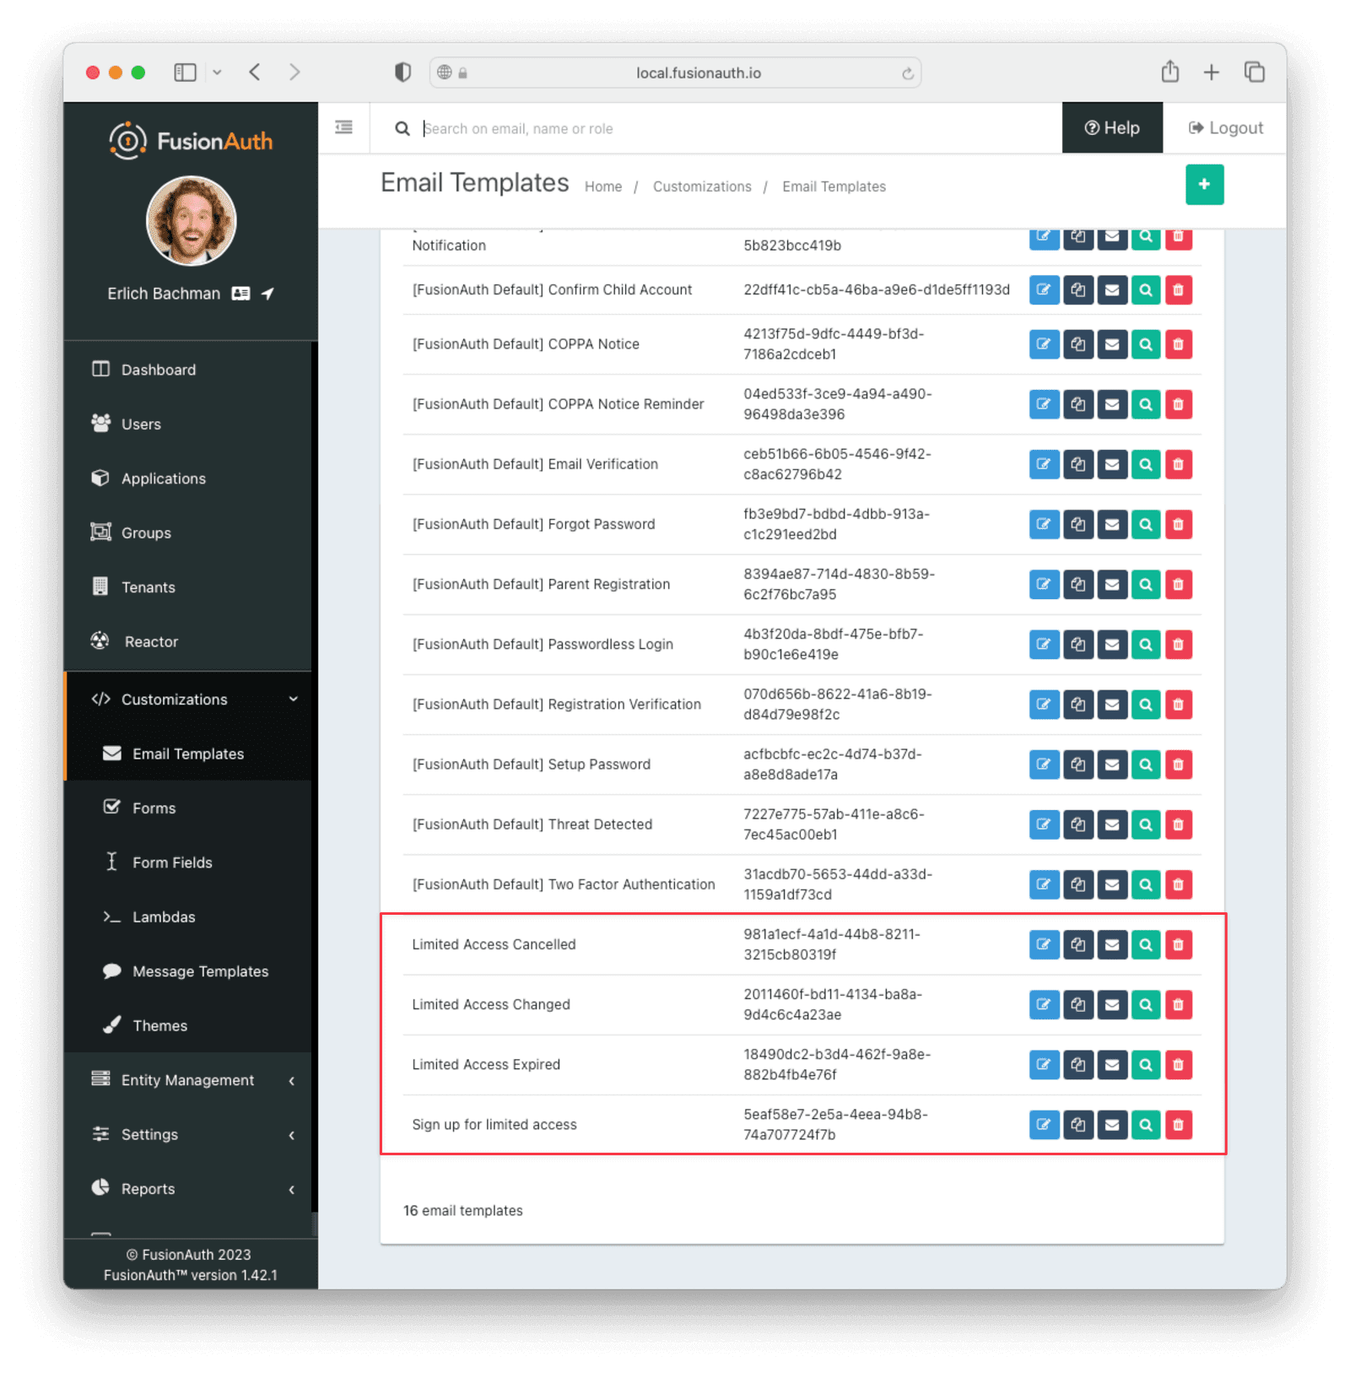Screen dimensions: 1350x1373
Task: Duplicate the COPPA Notice template
Action: 1078,344
